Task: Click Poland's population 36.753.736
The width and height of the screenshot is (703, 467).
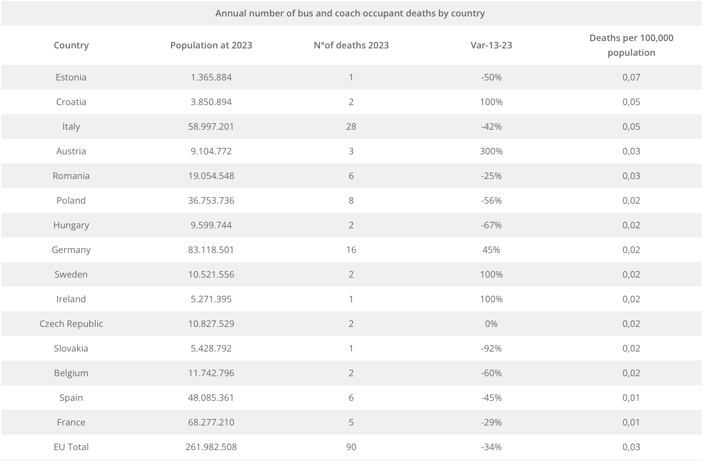Action: [x=211, y=201]
